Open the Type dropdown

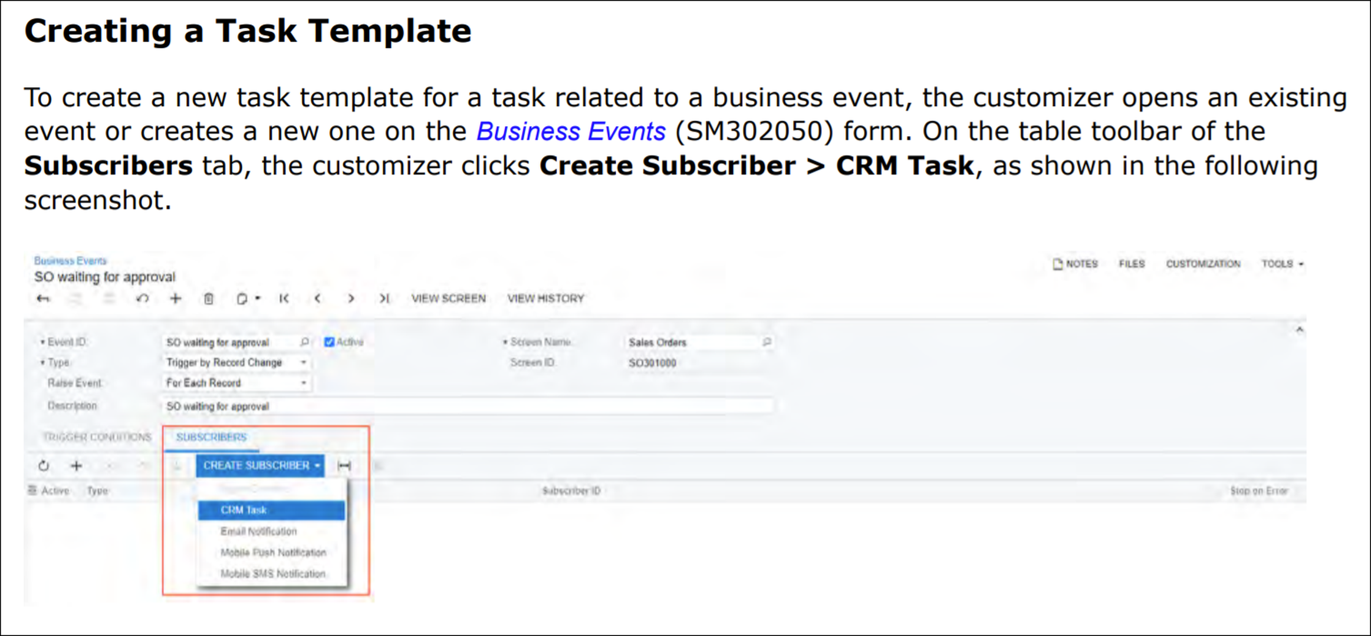click(304, 363)
